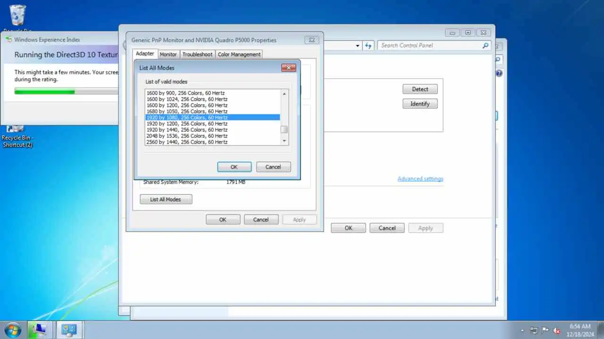The height and width of the screenshot is (339, 604).
Task: Open the Windows Start orb
Action: coord(12,329)
